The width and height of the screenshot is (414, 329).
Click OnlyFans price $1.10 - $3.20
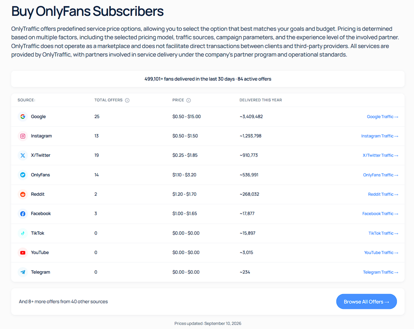[x=184, y=175]
